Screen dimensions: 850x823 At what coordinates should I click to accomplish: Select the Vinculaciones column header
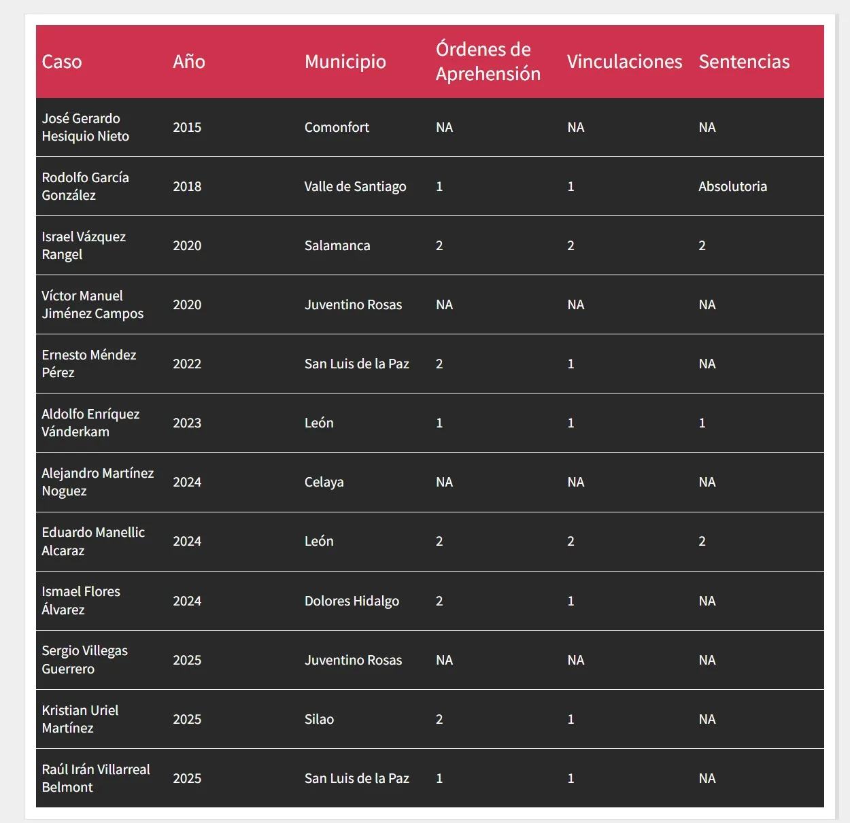[625, 62]
